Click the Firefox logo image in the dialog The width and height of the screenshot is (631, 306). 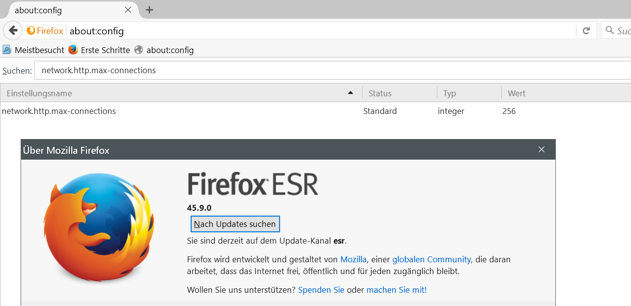click(98, 227)
